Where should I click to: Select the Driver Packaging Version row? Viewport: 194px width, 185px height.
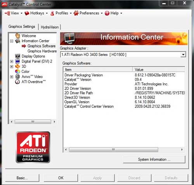coord(124,75)
